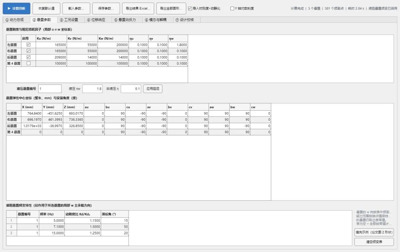Click the Y cell showing 461.3993

click(53, 120)
